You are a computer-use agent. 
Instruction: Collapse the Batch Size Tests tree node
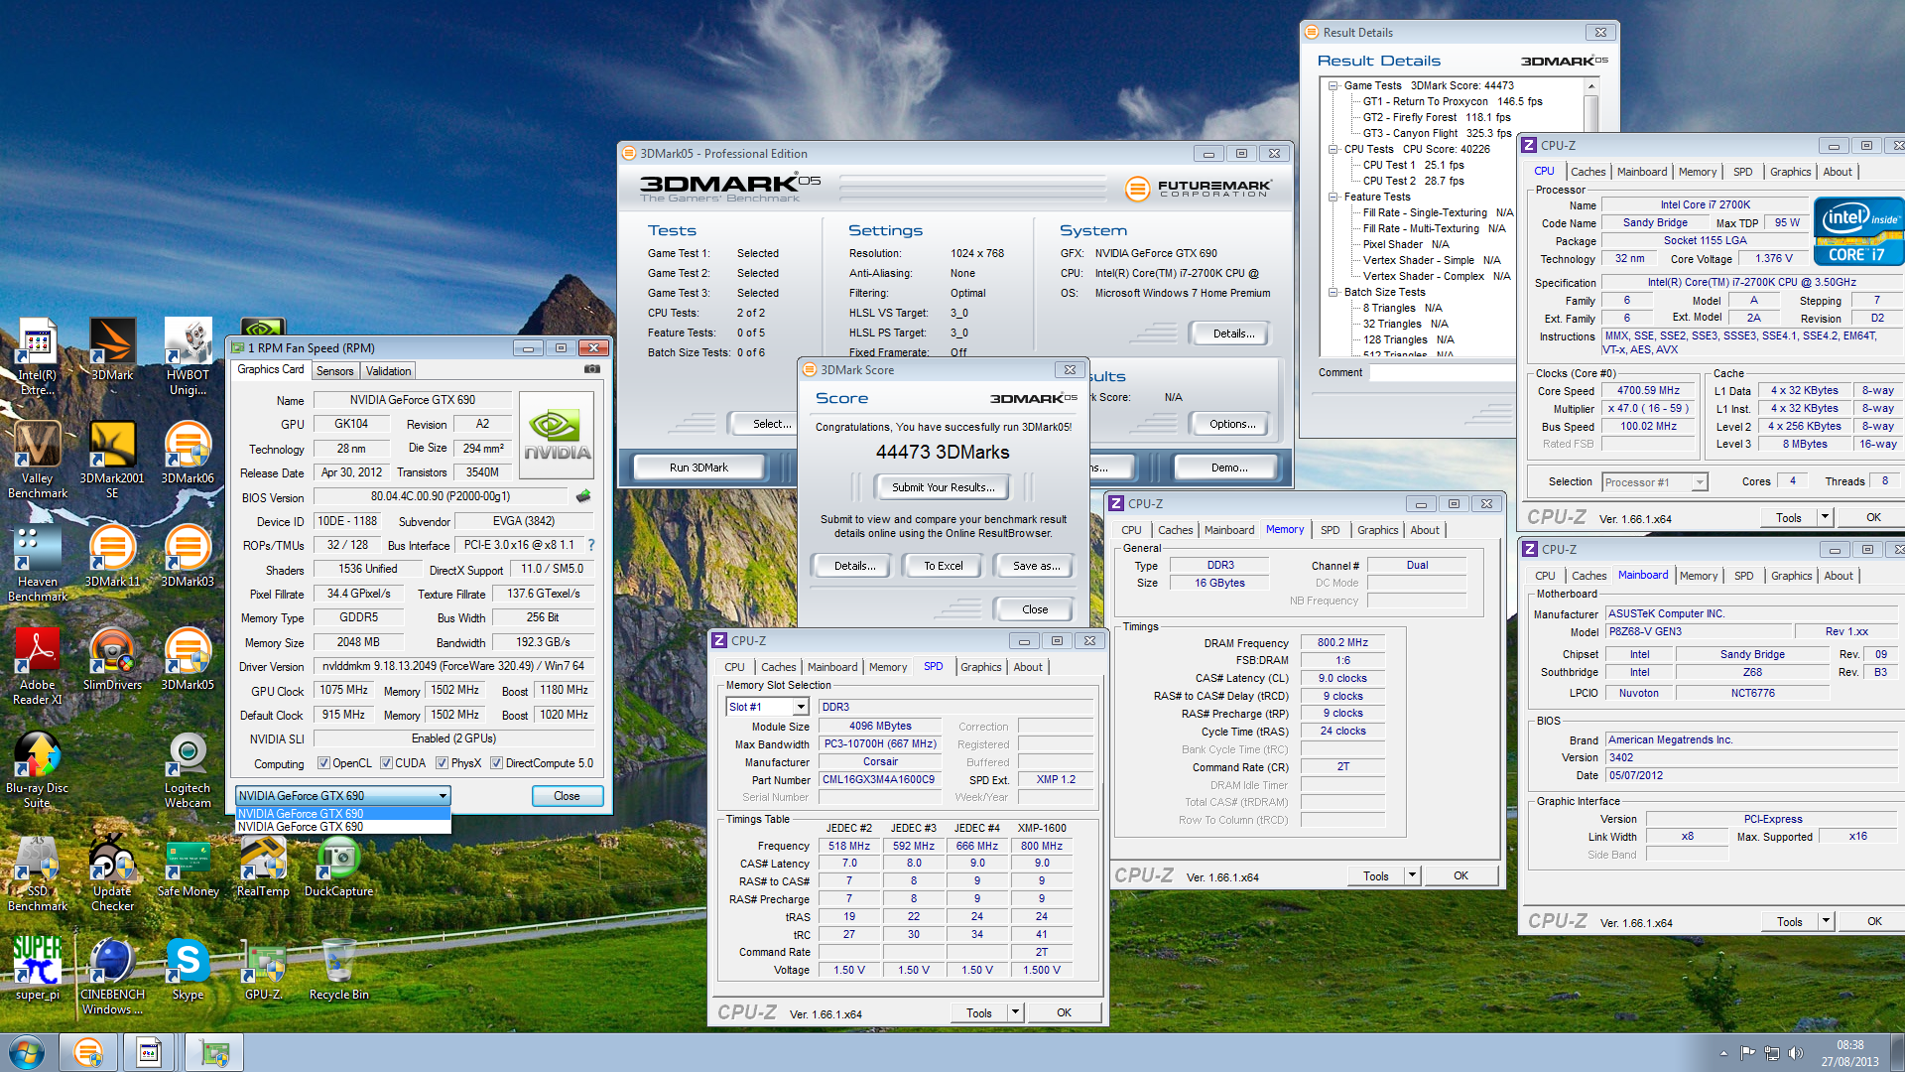(x=1333, y=292)
